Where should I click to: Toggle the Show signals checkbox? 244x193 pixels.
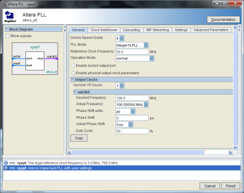pyautogui.click(x=7, y=36)
